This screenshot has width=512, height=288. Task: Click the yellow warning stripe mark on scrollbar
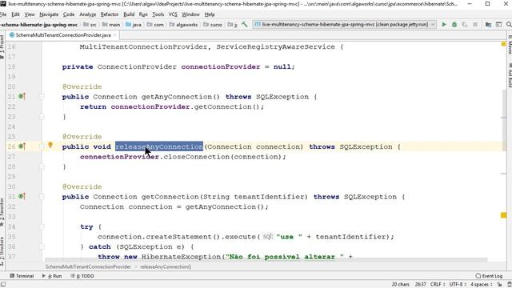[x=503, y=215]
